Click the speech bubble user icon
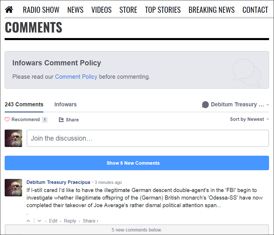 pyautogui.click(x=205, y=105)
